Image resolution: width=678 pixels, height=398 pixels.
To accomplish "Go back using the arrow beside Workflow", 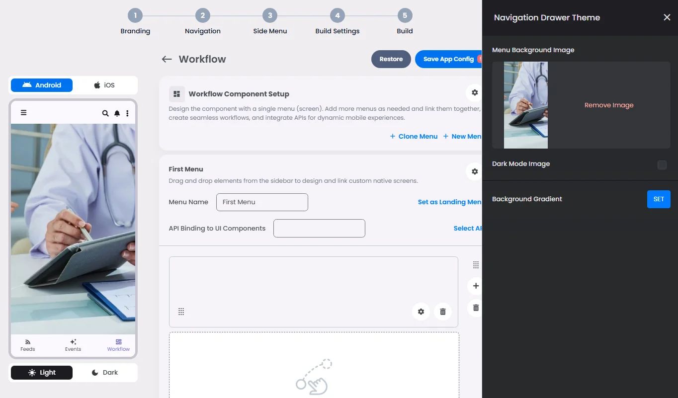I will (x=167, y=59).
